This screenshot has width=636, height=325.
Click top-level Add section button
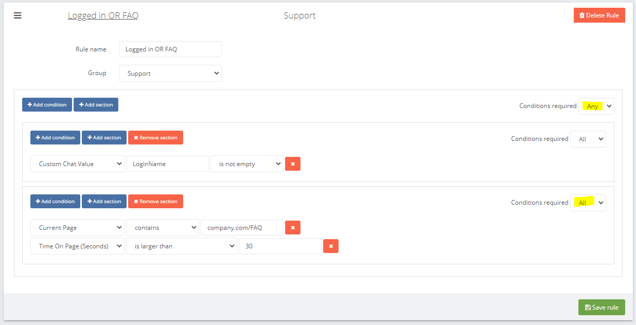96,104
